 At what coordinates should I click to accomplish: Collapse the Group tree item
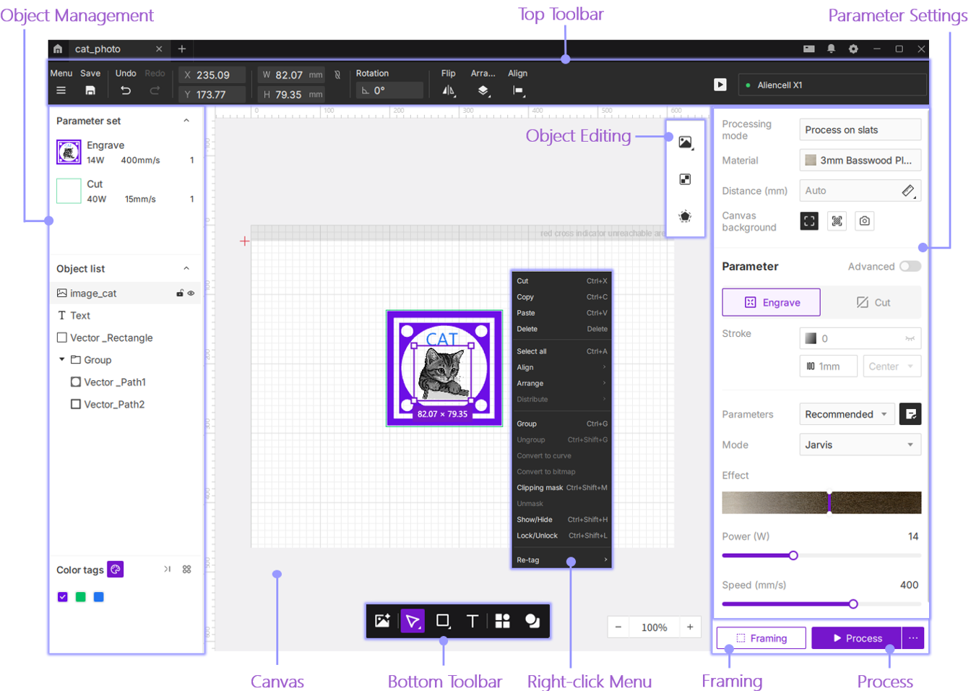(x=62, y=359)
